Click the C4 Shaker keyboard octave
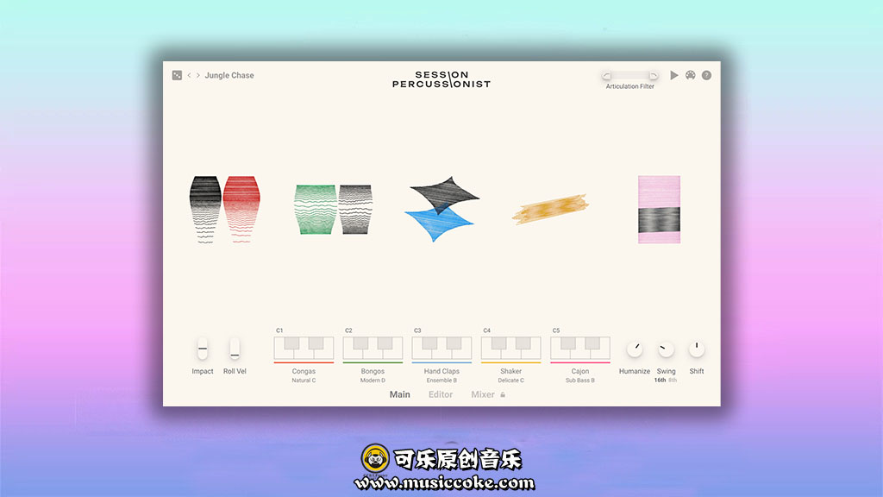The width and height of the screenshot is (883, 497). (510, 349)
